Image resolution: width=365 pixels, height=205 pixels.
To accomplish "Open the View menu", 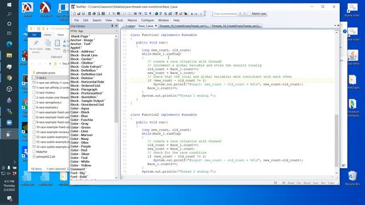I will point(109,20).
